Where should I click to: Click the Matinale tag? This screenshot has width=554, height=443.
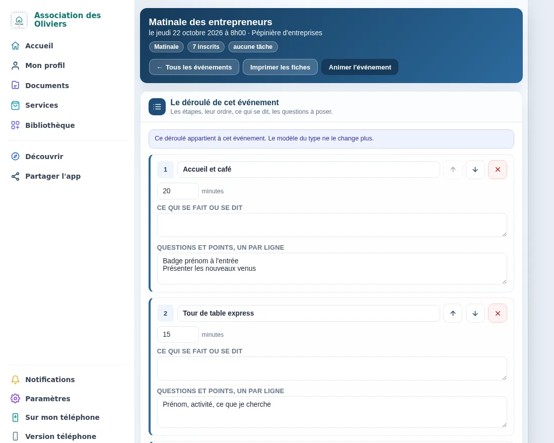(x=166, y=47)
